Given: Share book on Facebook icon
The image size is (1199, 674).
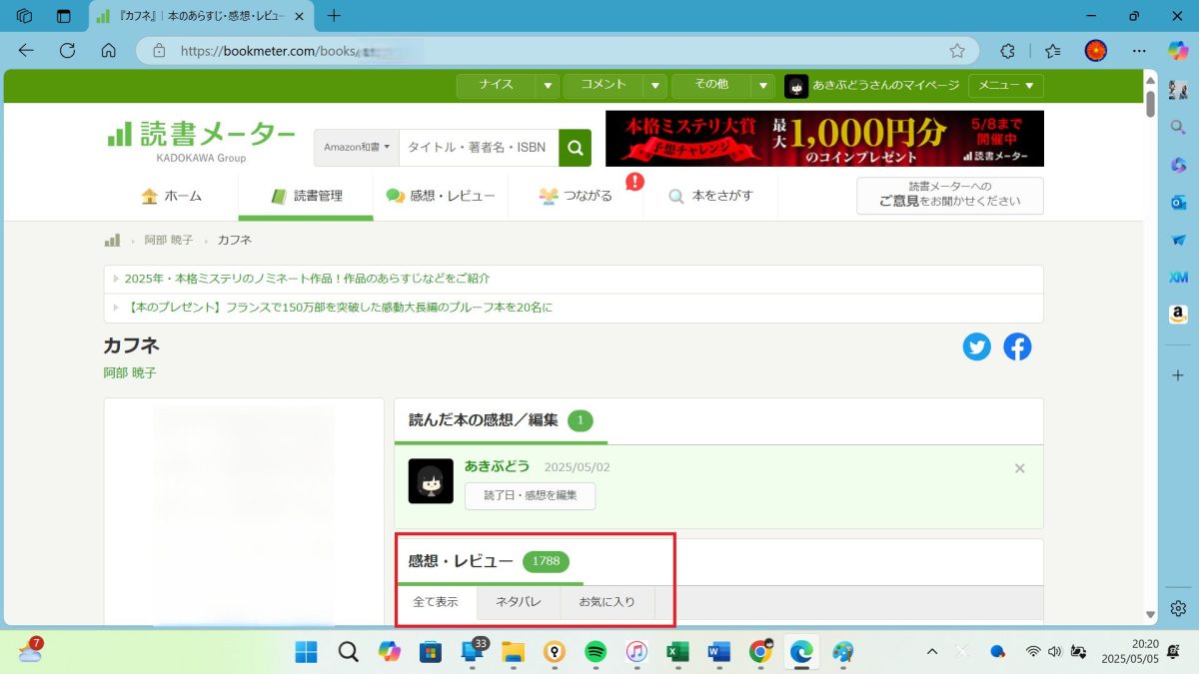Looking at the screenshot, I should coord(1017,346).
